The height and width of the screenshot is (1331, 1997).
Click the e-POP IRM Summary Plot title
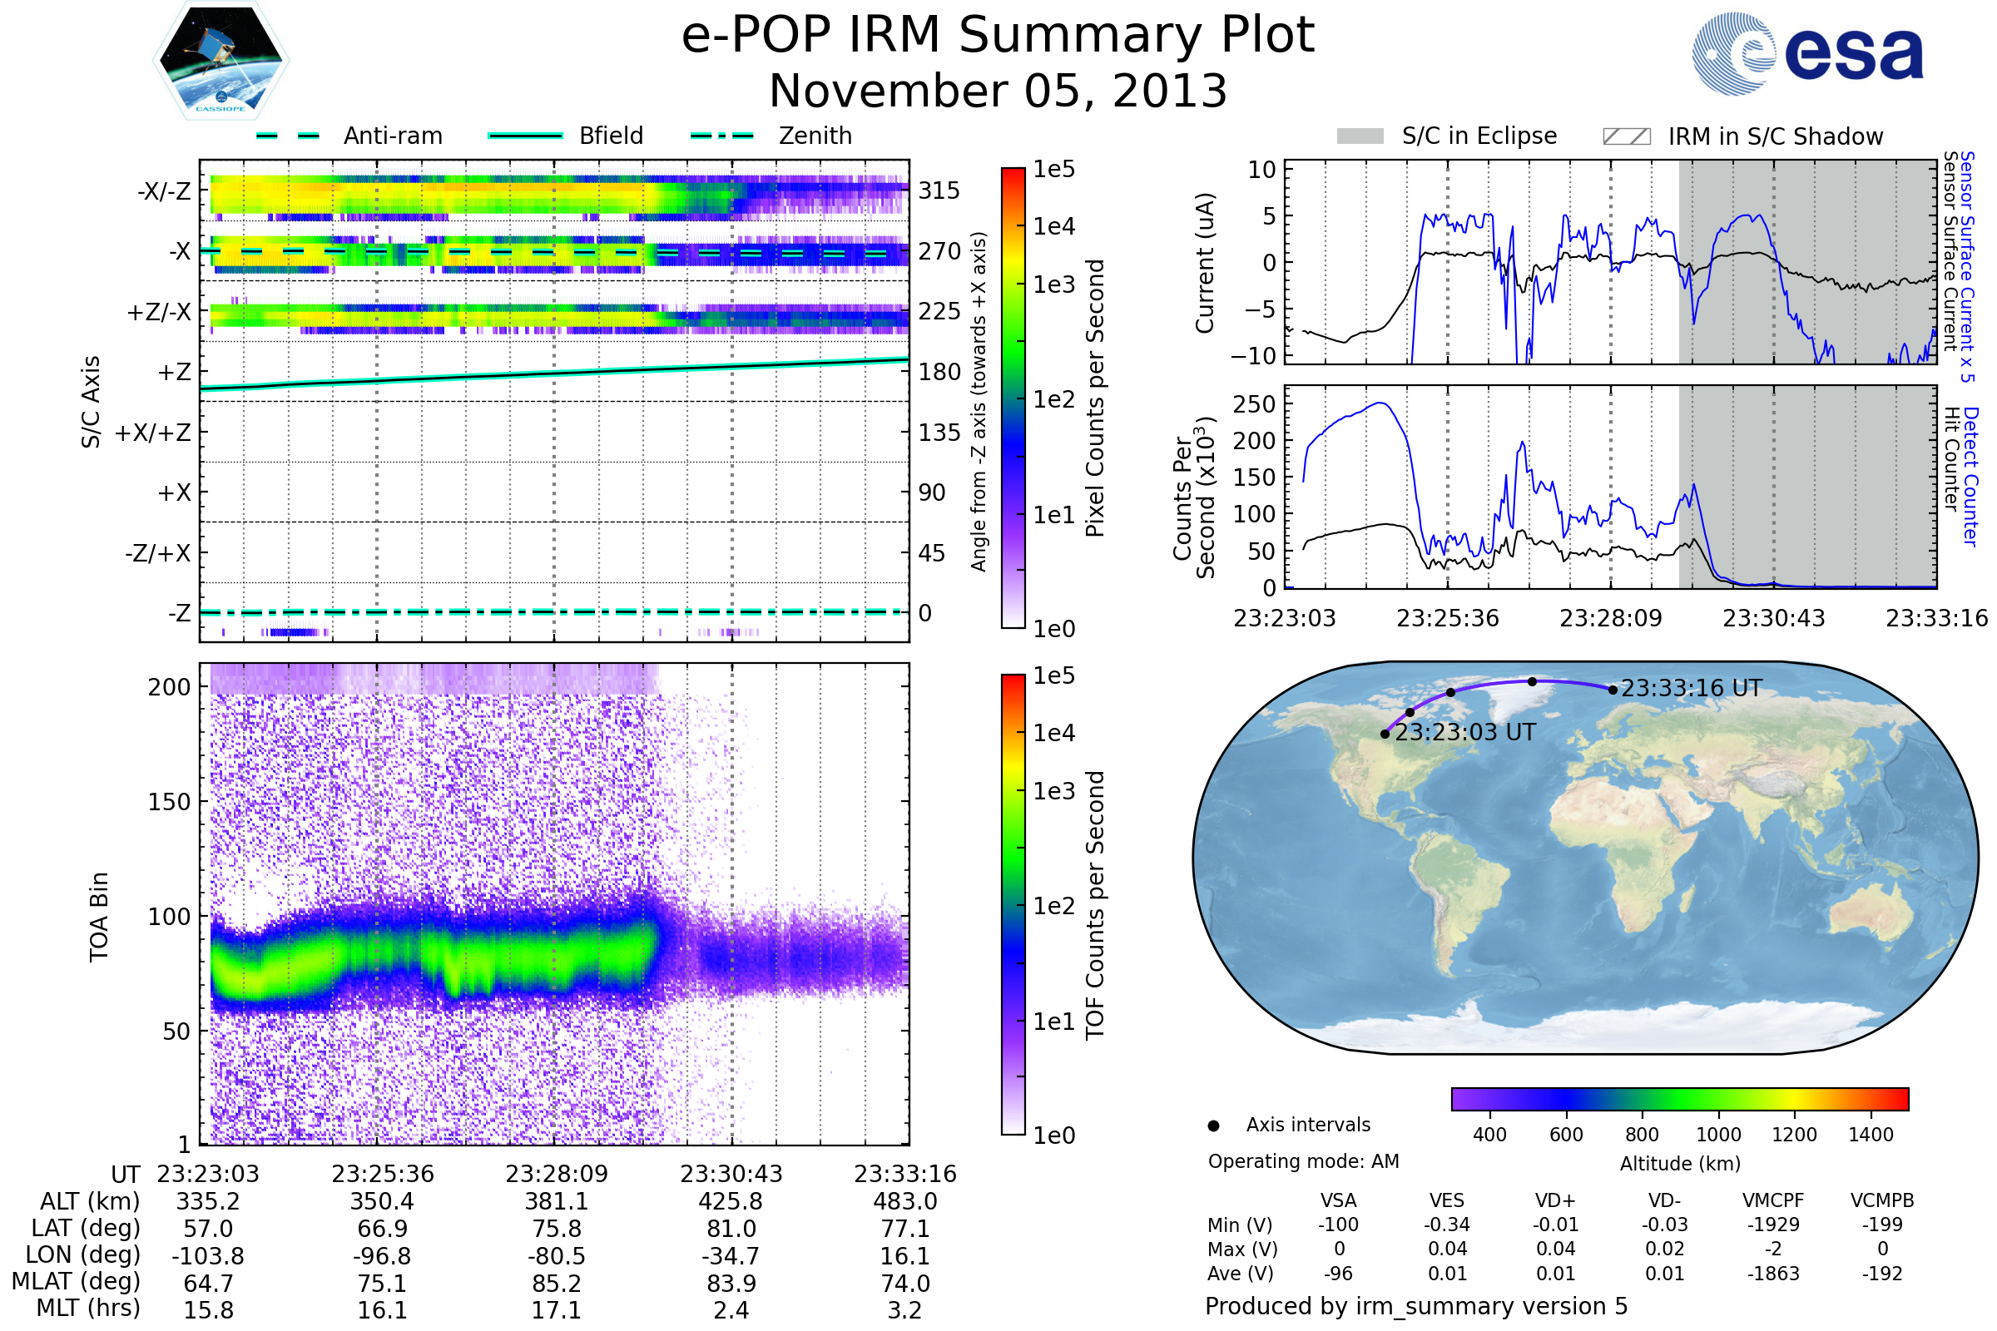coord(998,36)
